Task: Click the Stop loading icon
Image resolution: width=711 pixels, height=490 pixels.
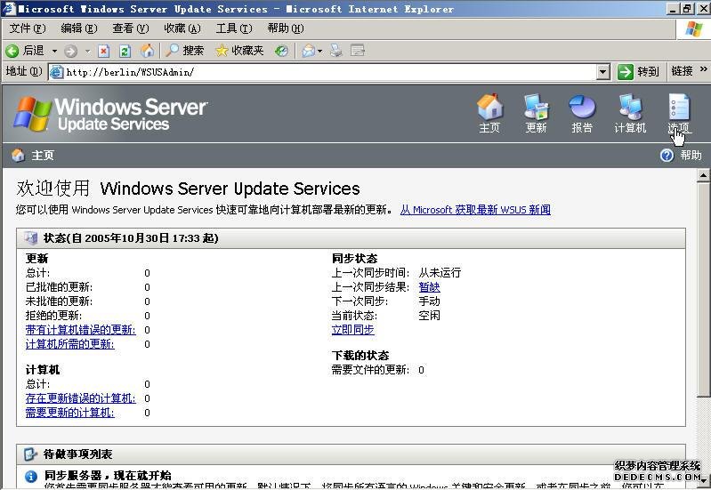Action: pos(104,51)
